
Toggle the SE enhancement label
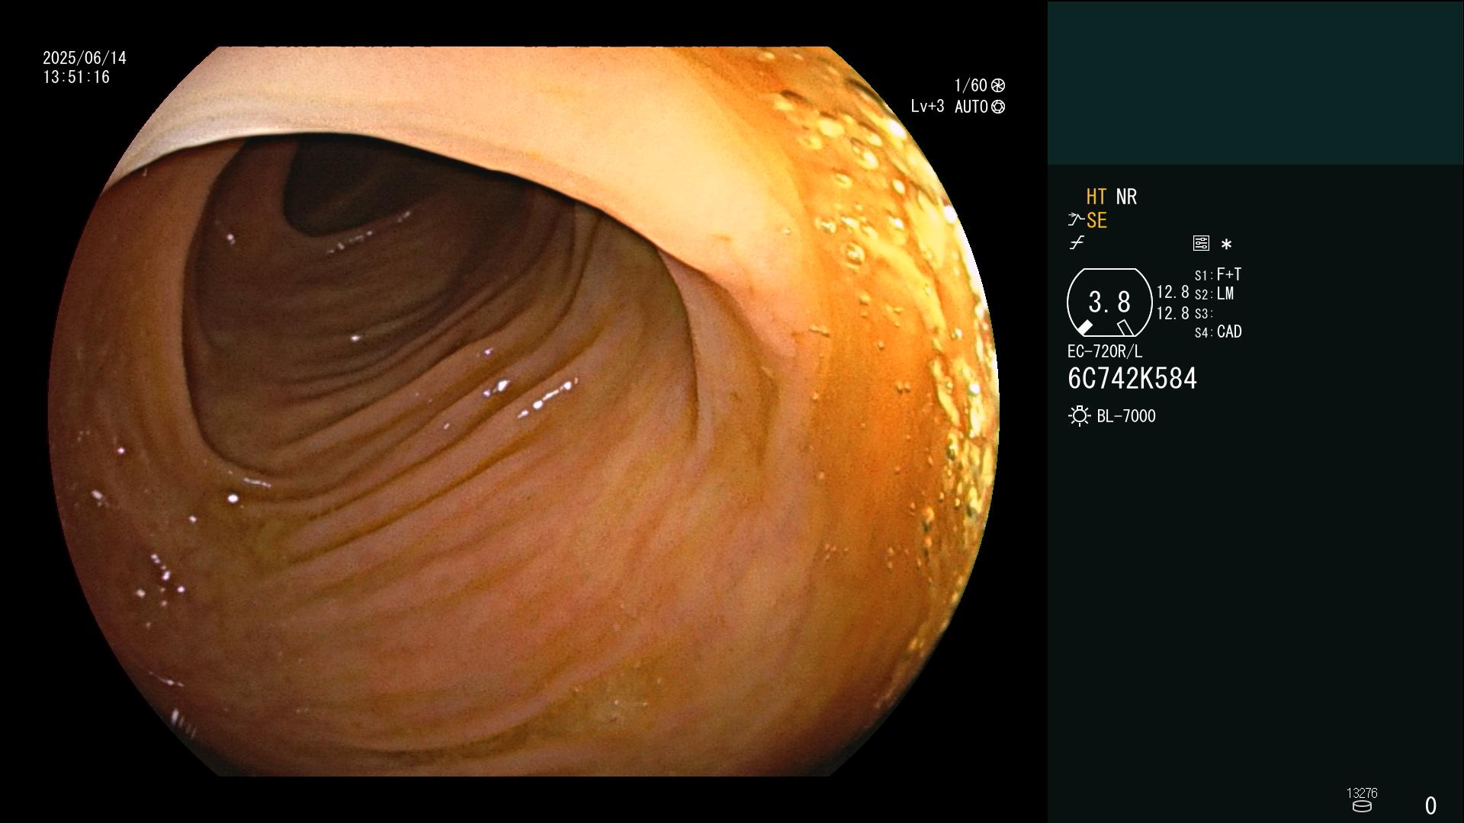(x=1096, y=221)
